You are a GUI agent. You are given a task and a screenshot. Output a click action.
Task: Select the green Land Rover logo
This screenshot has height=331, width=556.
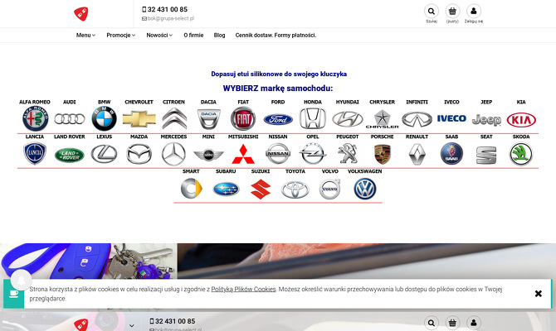(70, 155)
